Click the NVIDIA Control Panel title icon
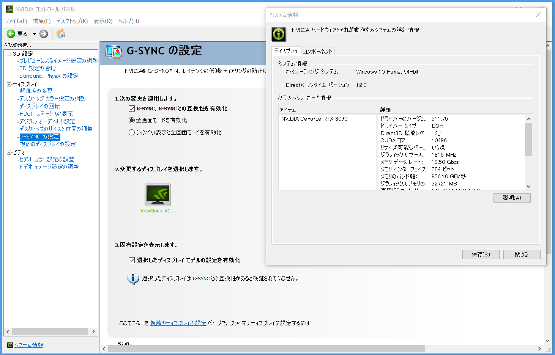555x355 pixels. click(9, 9)
